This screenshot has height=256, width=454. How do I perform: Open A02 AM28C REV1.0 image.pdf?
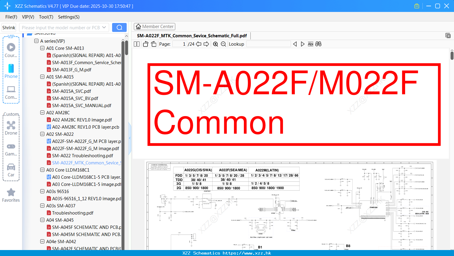pyautogui.click(x=82, y=120)
